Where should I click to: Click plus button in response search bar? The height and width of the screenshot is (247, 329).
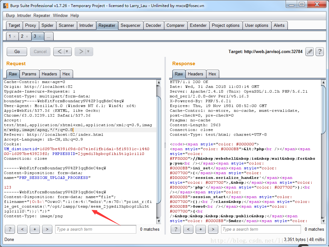(201, 229)
